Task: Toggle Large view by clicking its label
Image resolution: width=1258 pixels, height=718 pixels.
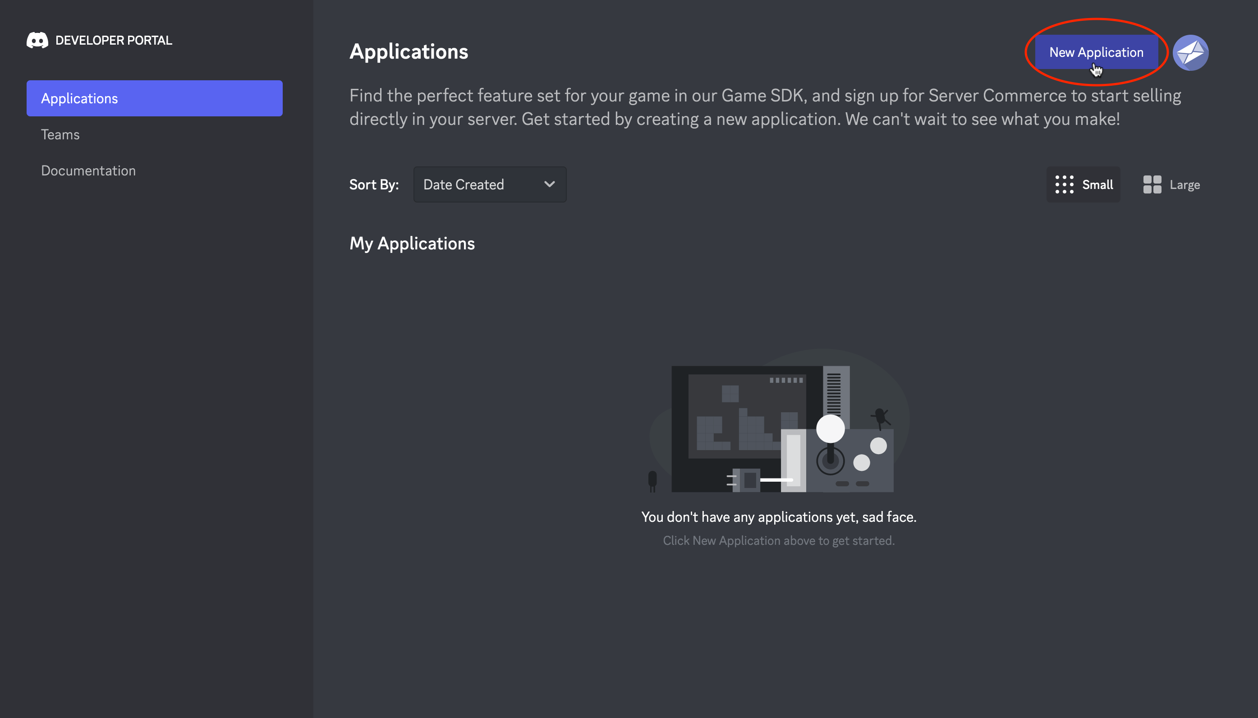Action: (x=1185, y=184)
